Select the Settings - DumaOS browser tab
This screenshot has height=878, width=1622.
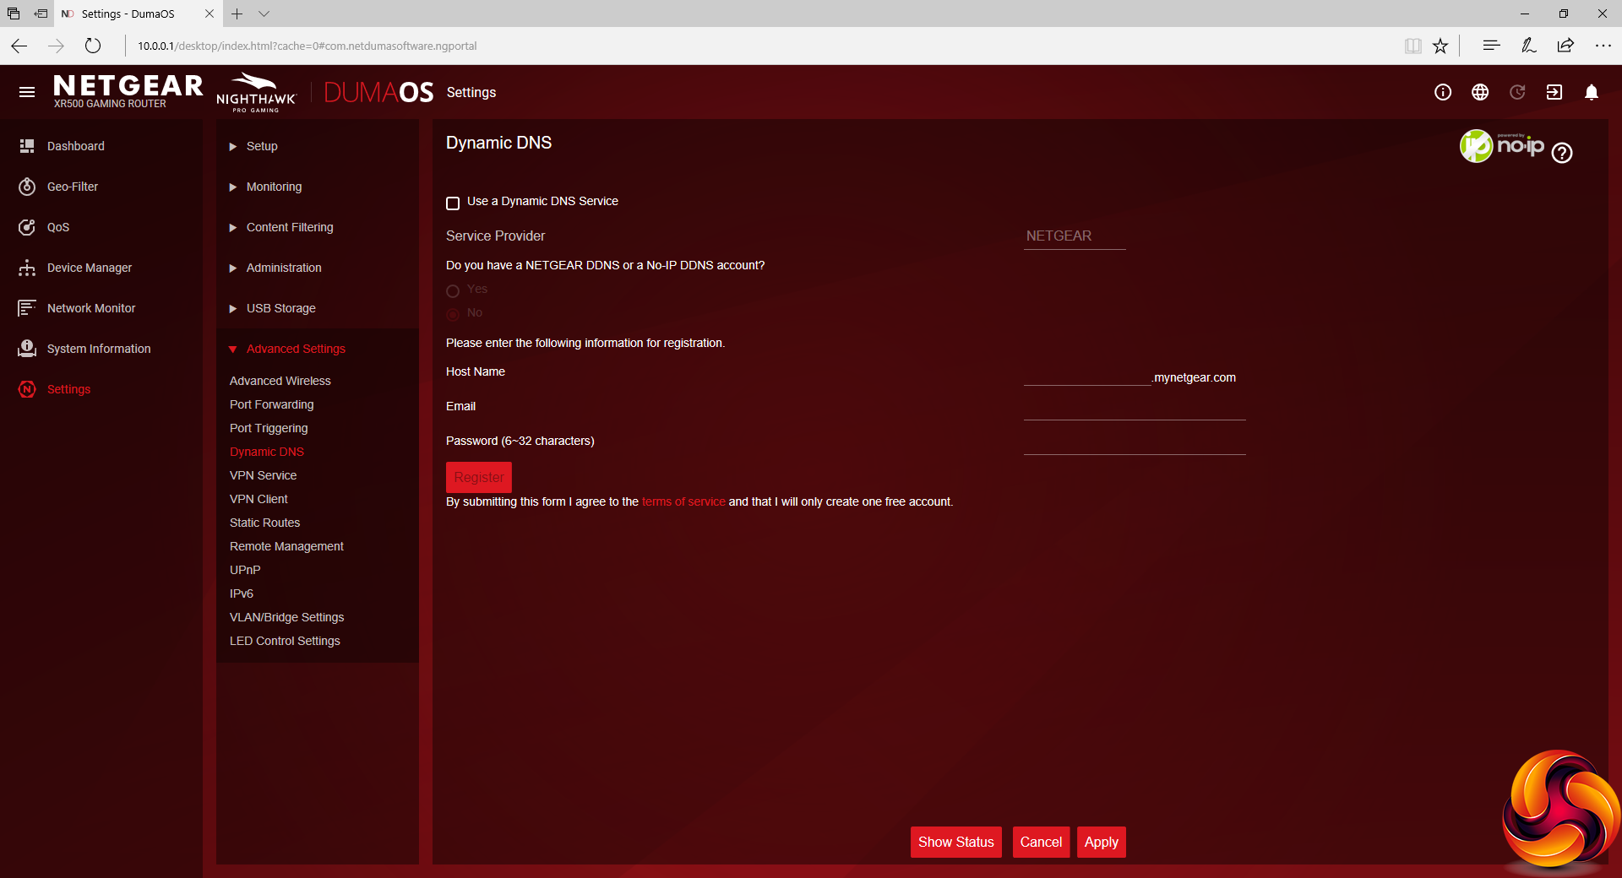click(128, 14)
